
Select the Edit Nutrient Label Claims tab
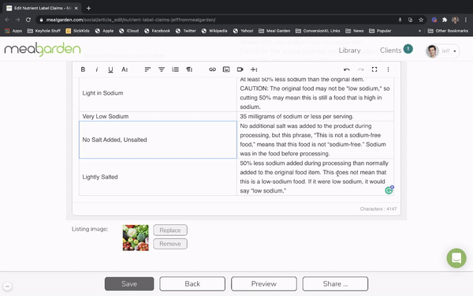tap(43, 8)
